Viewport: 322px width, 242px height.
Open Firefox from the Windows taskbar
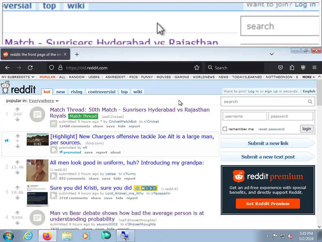47,236
